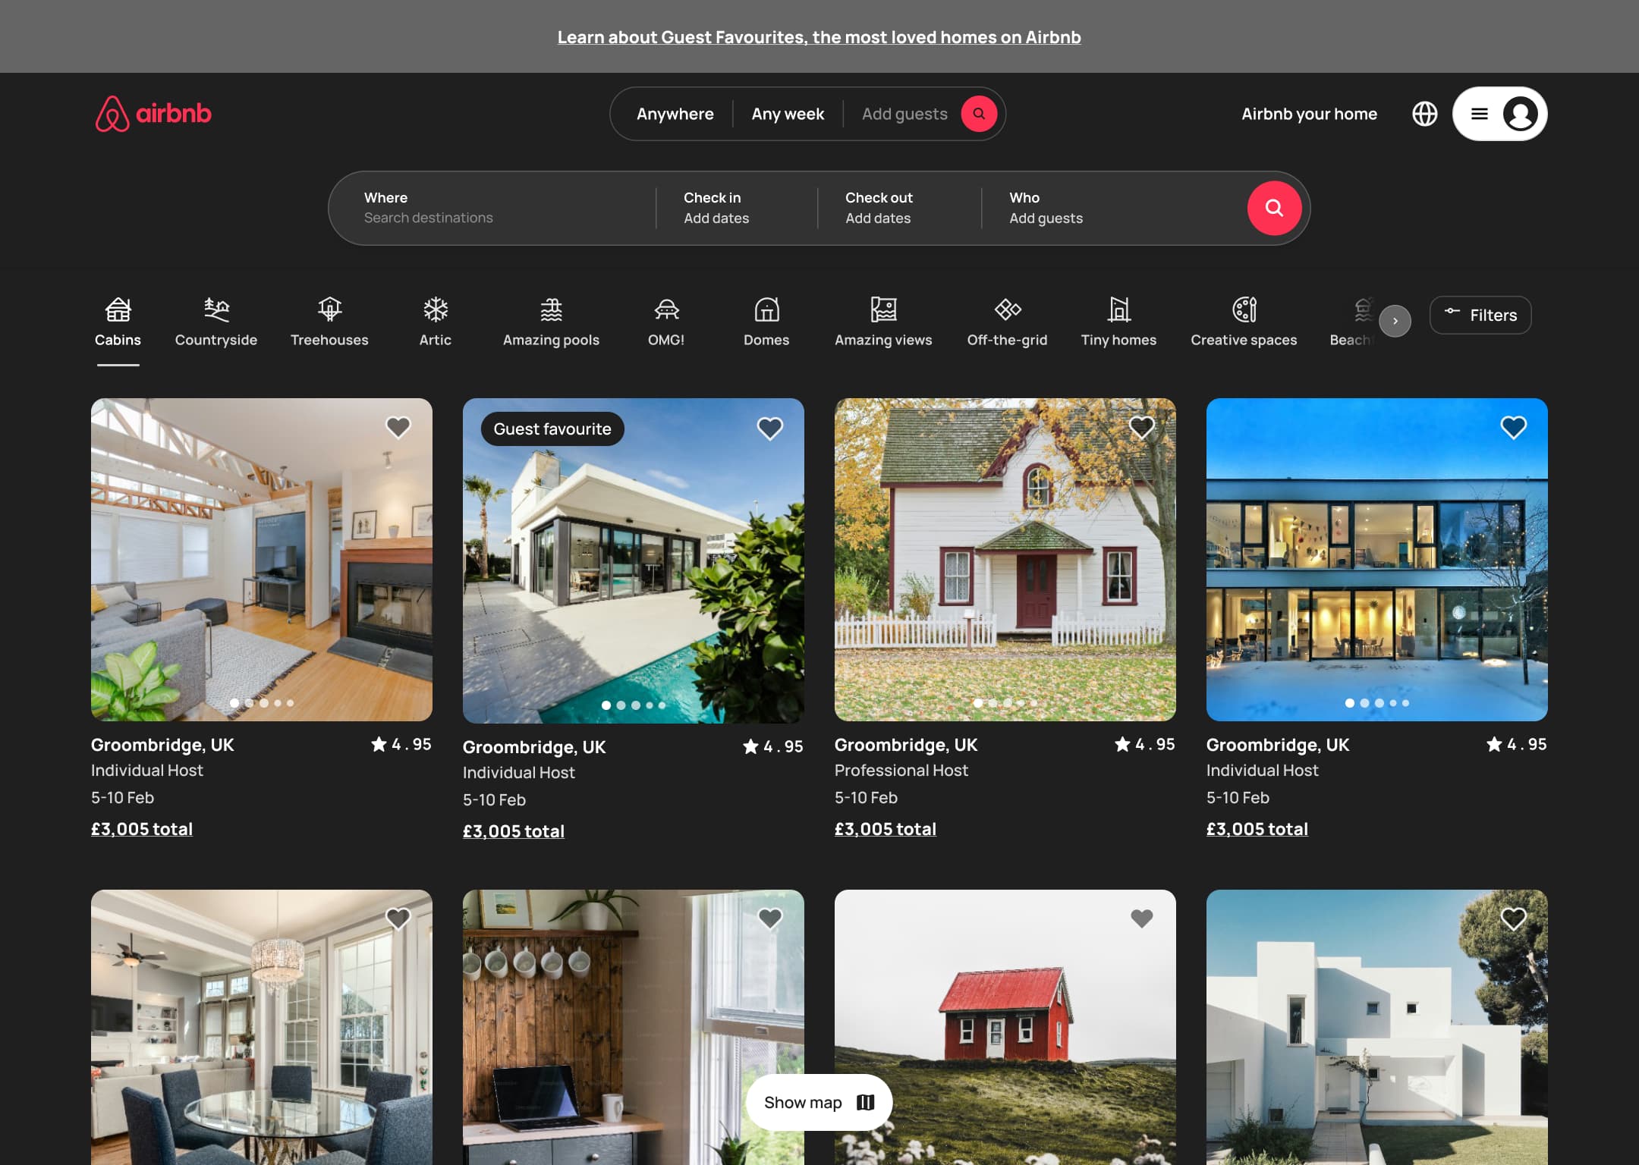Toggle the heart on Guest favourite listing
Screen dimensions: 1639x1165
[770, 429]
